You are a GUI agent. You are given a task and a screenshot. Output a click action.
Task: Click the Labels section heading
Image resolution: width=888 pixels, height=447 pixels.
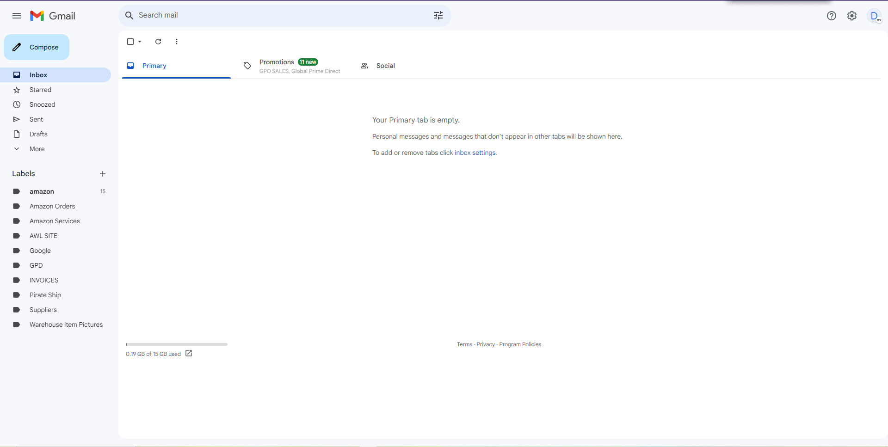point(24,174)
